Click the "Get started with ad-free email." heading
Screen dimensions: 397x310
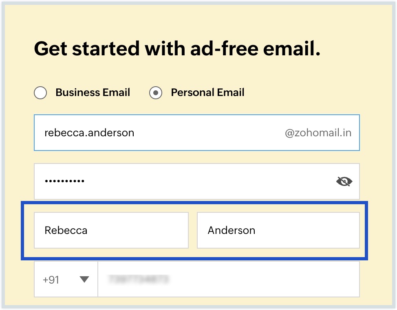coord(177,48)
